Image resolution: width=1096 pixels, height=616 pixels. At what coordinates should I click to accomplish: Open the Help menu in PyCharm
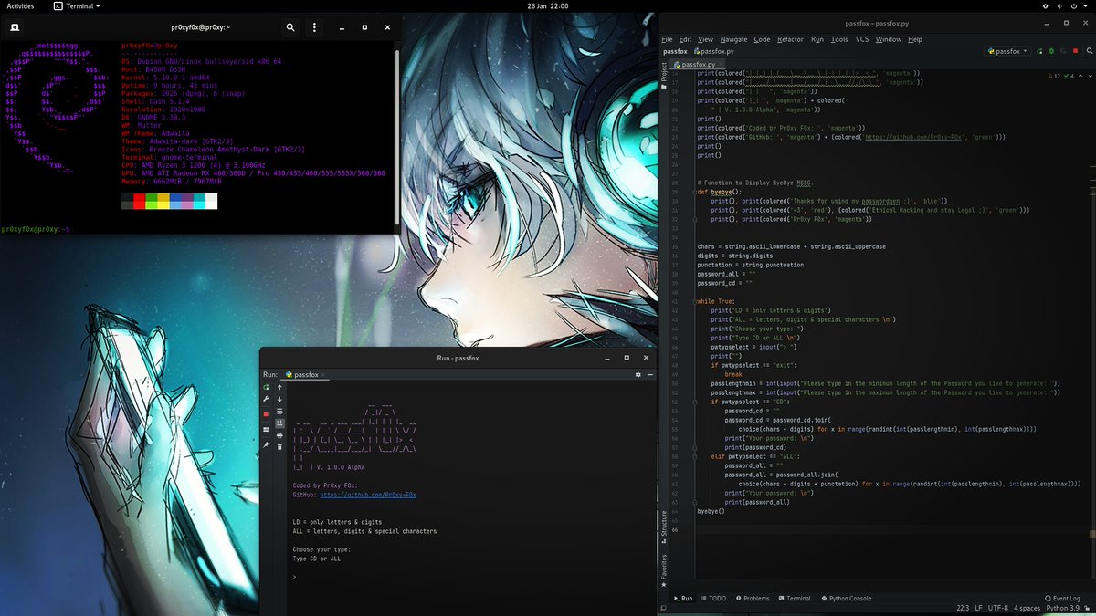click(914, 39)
